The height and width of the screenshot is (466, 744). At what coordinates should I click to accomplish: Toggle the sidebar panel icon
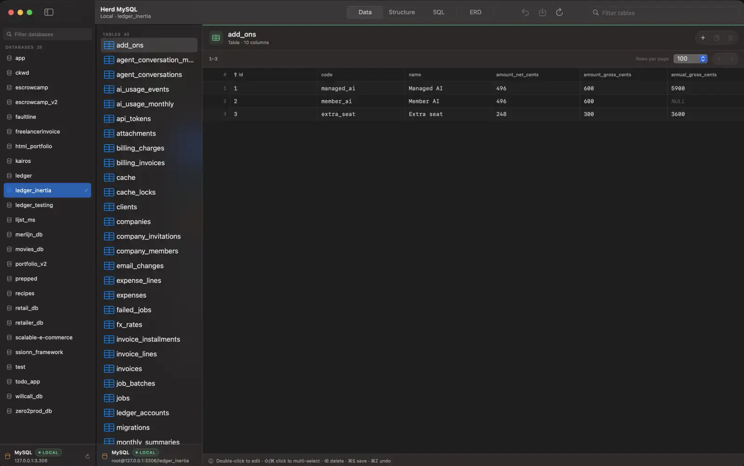tap(49, 12)
